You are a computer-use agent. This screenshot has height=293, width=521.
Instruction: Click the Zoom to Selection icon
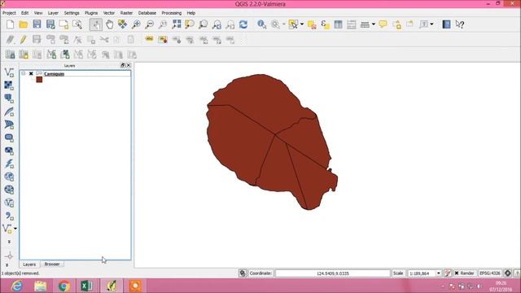tap(190, 24)
